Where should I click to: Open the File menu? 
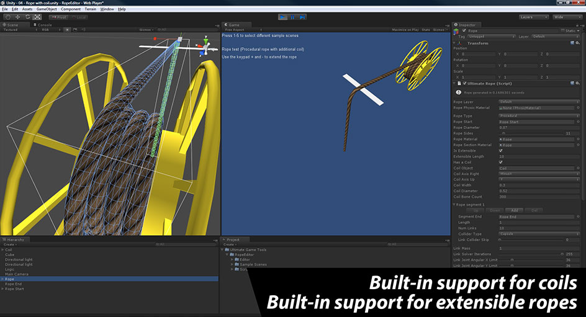click(5, 9)
